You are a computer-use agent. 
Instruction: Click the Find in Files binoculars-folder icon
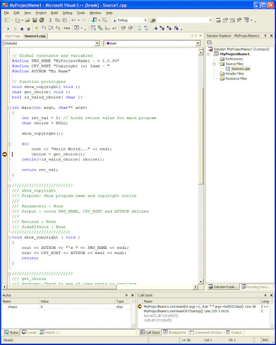click(x=153, y=20)
